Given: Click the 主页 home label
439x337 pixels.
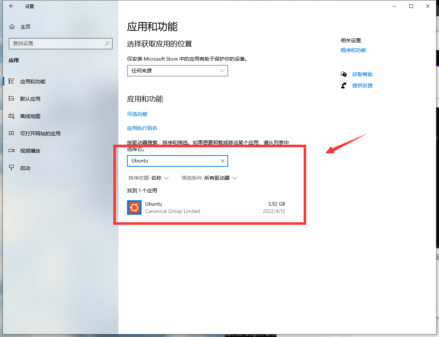Looking at the screenshot, I should 26,27.
